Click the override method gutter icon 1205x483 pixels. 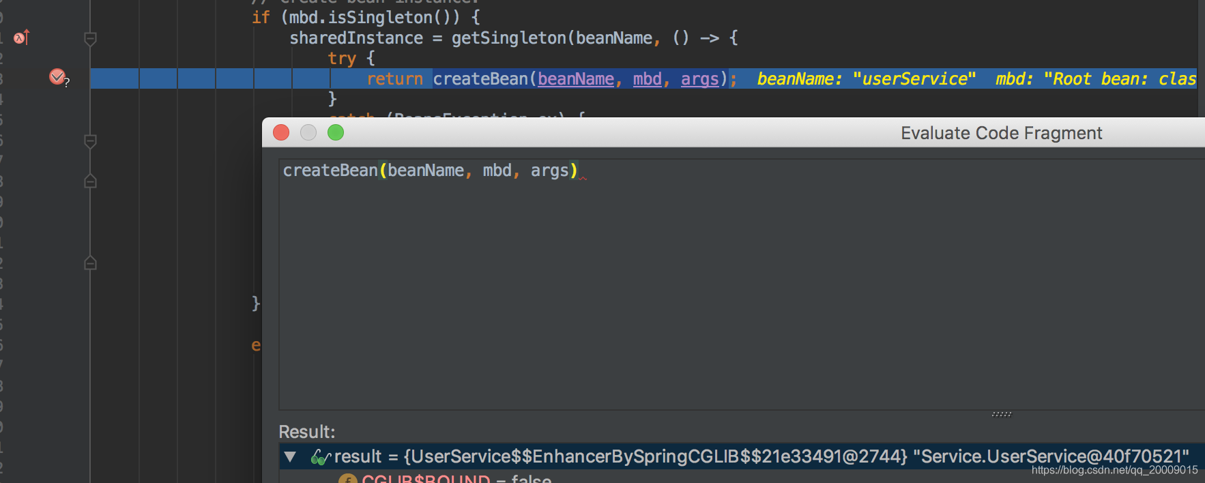22,38
